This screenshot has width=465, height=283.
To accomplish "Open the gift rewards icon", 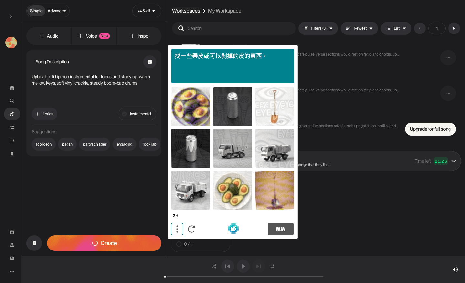I will click(x=12, y=232).
